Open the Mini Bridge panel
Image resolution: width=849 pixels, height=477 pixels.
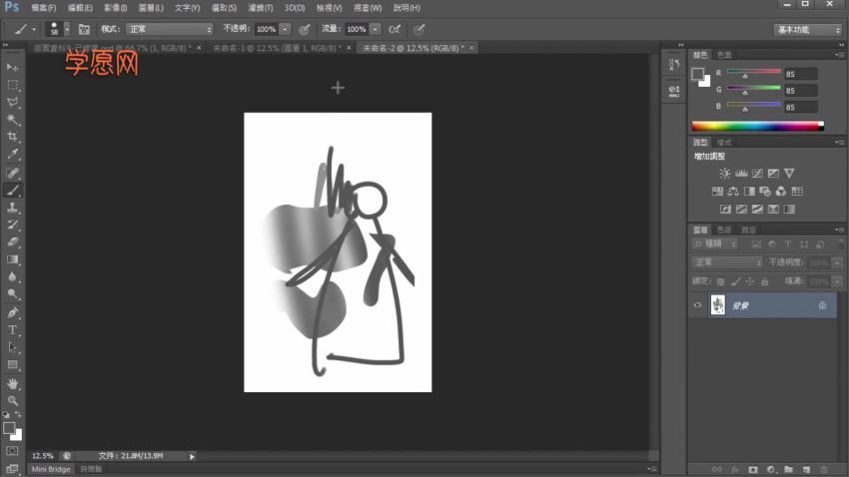pyautogui.click(x=51, y=469)
